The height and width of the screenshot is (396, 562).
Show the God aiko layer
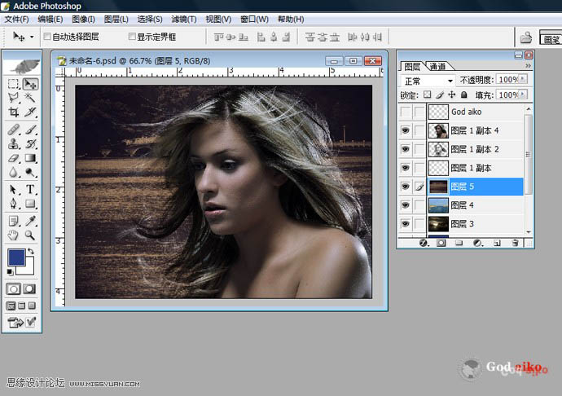(406, 112)
